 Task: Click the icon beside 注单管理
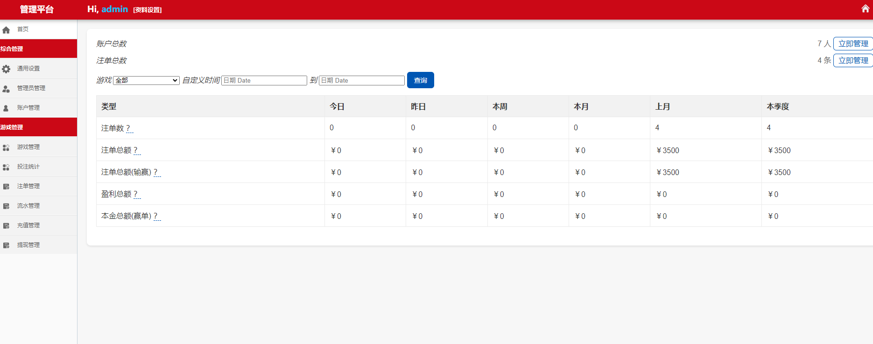tap(6, 187)
